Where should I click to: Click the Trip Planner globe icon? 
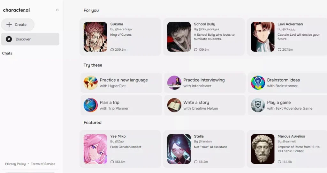pos(91,105)
